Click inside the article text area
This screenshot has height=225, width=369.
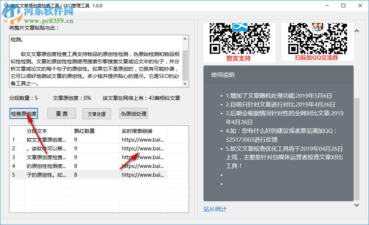96,61
